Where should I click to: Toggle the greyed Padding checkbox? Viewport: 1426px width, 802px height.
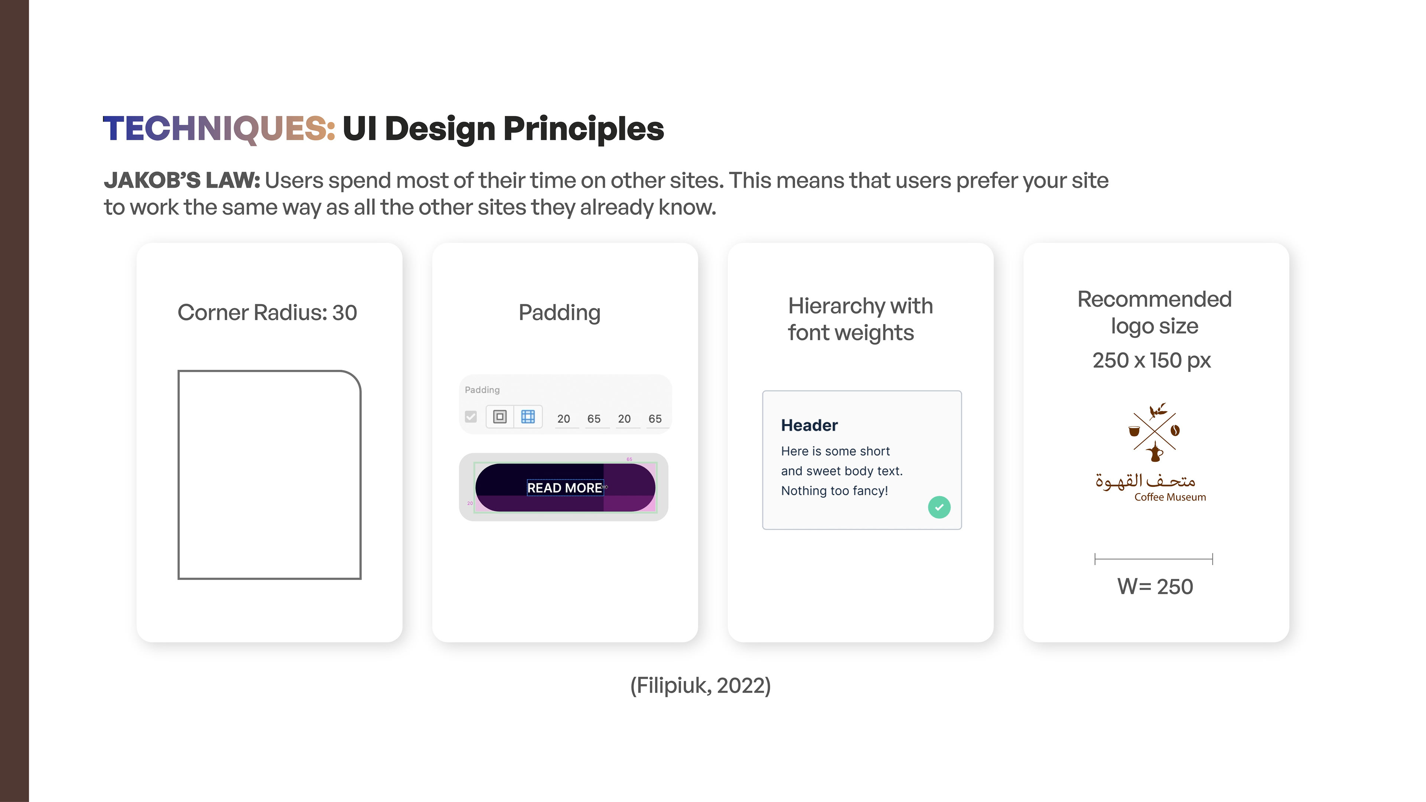[x=471, y=417]
